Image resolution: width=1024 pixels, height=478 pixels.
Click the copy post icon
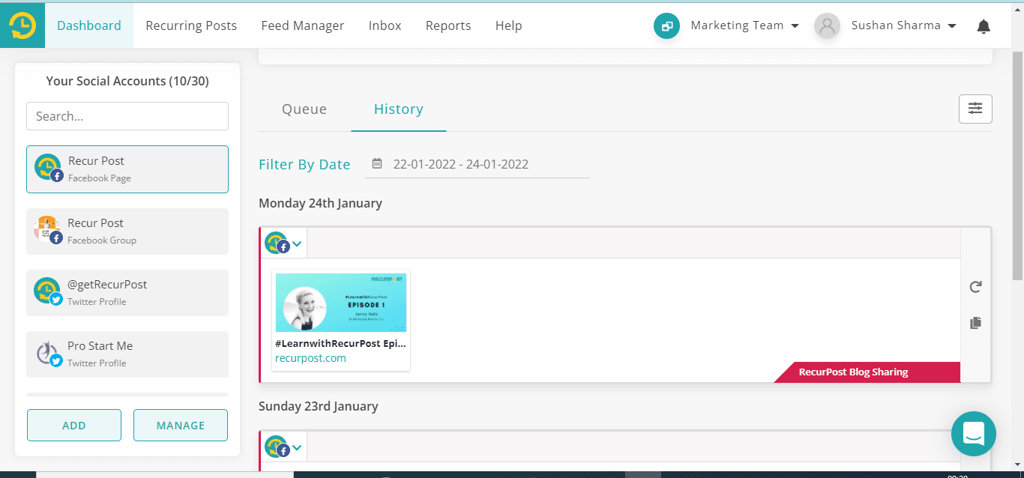click(975, 323)
